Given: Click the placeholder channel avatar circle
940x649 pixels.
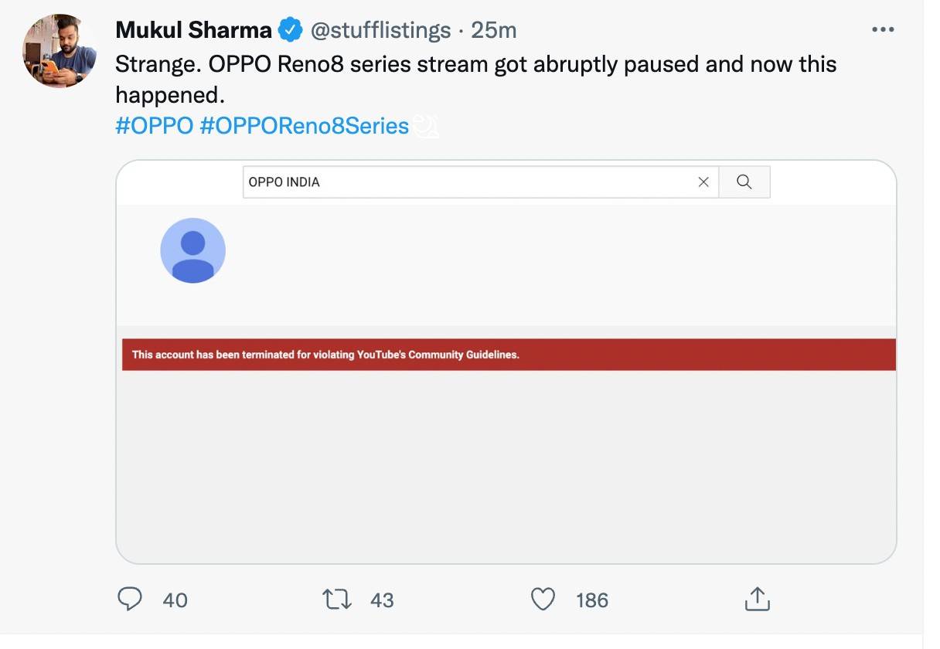Looking at the screenshot, I should pos(192,250).
